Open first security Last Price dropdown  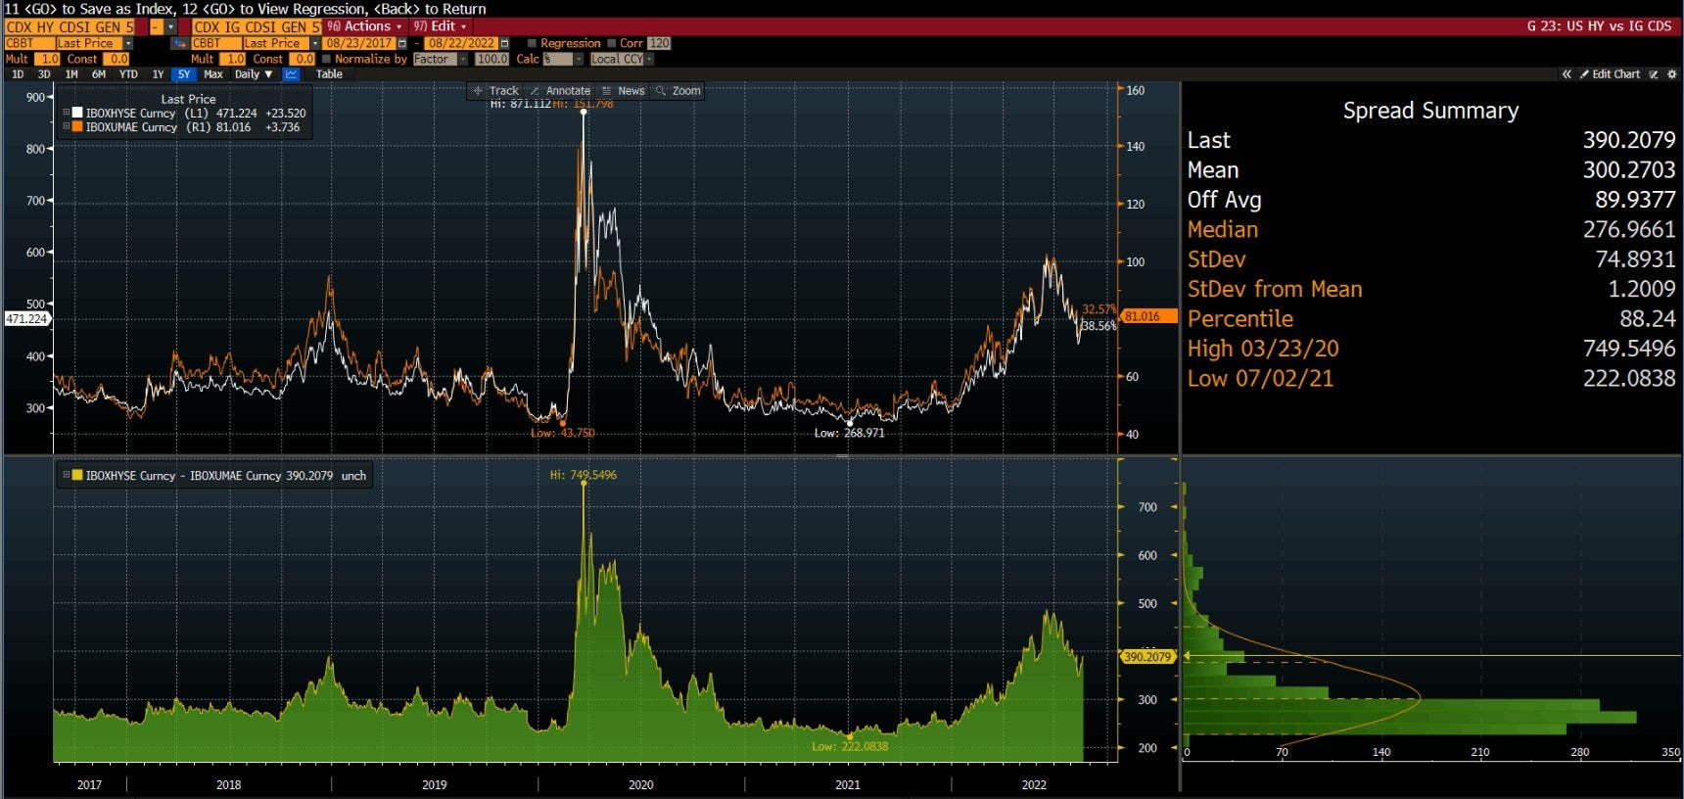click(x=128, y=43)
